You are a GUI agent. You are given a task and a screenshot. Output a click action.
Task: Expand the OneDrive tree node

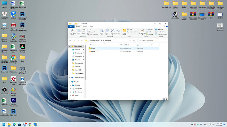pyautogui.click(x=70, y=77)
